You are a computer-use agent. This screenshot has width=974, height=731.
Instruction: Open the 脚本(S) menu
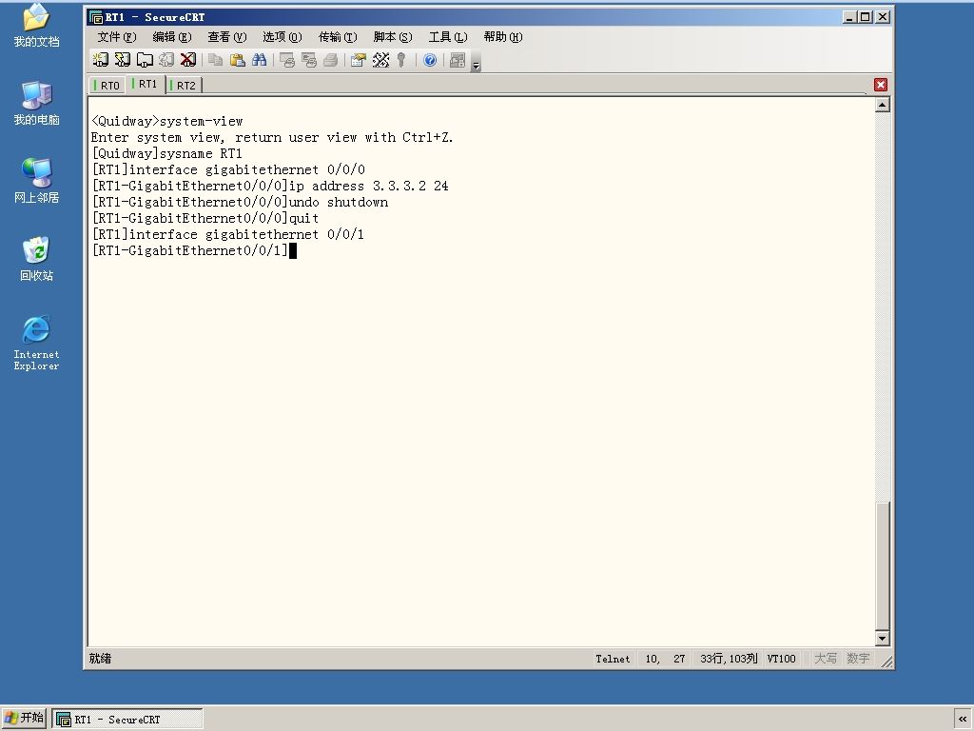tap(393, 37)
